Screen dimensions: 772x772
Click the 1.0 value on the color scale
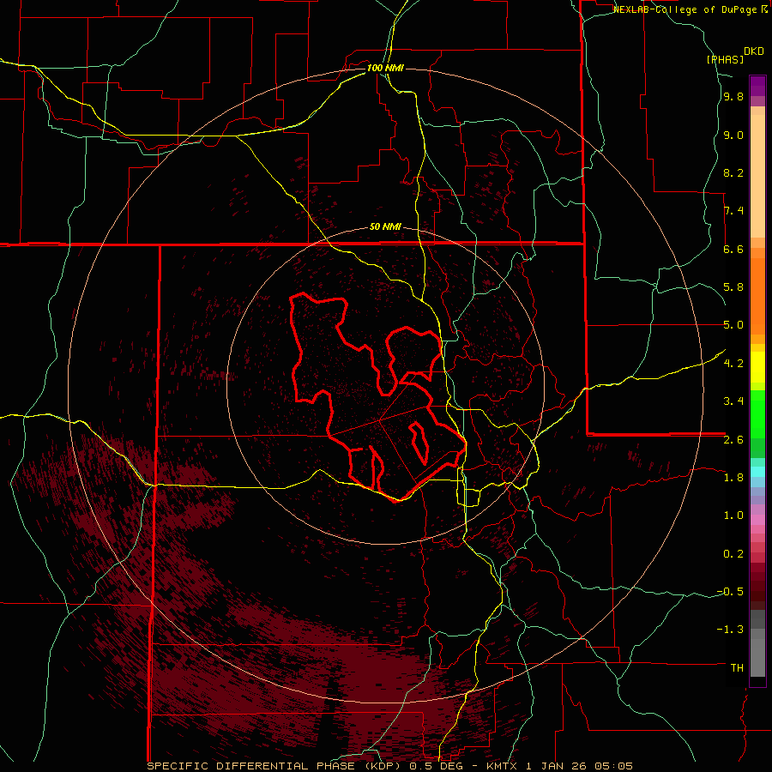click(733, 515)
